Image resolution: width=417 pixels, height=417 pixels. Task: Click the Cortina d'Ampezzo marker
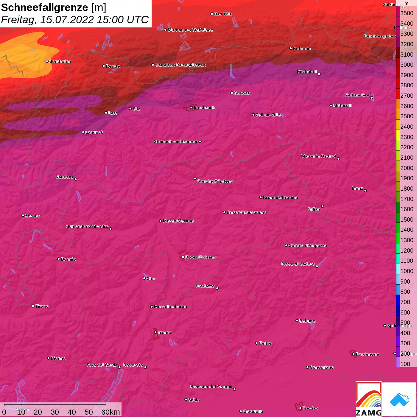click(286, 245)
